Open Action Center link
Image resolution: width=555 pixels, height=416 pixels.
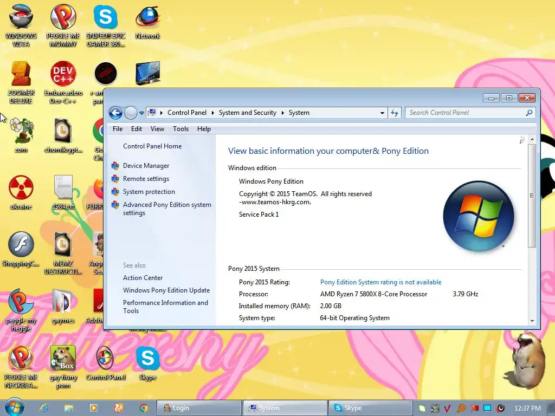[x=143, y=278]
